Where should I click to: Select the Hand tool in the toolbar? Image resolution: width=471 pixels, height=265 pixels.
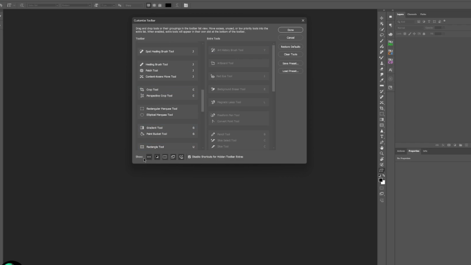pos(382,148)
